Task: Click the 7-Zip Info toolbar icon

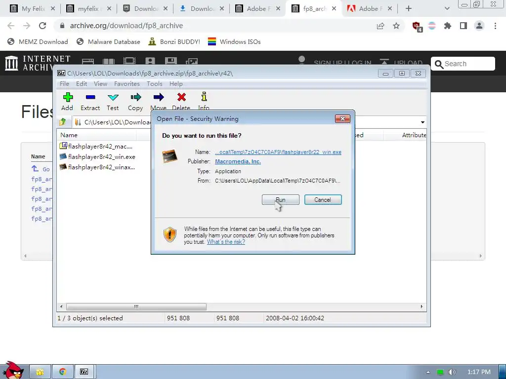Action: (204, 101)
